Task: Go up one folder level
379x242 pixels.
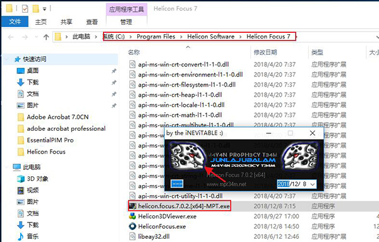Action: point(46,37)
